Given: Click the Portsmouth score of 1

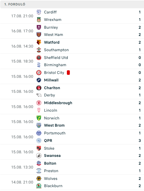Looking at the screenshot, I should (140, 133).
